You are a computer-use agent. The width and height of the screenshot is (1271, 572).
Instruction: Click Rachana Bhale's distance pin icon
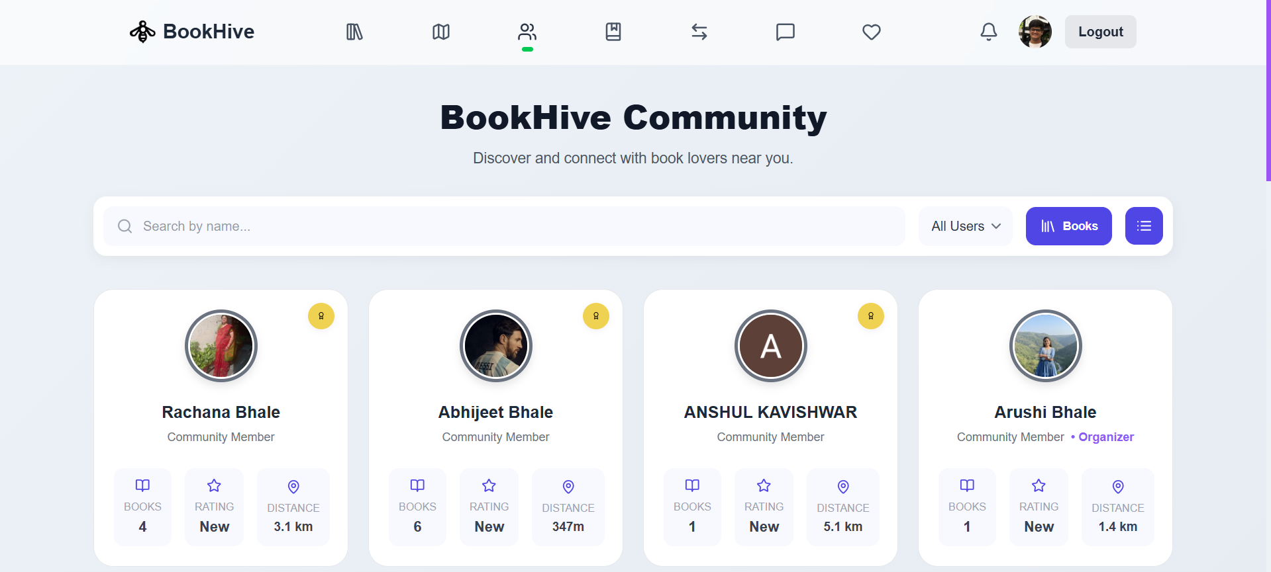point(293,487)
